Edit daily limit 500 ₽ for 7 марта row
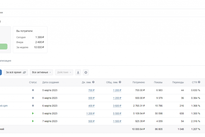Image resolution: width=205 pixels, height=137 pixels. (91, 121)
